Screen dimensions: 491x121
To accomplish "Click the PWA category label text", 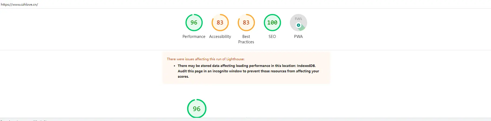I will (298, 37).
